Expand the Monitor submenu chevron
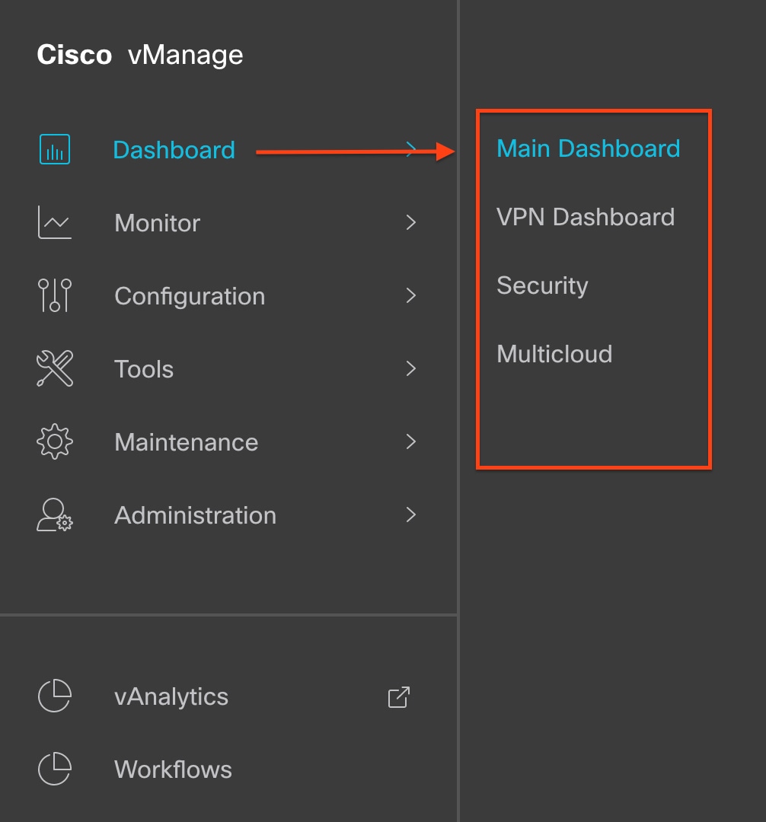Screen dimensions: 766x822 [x=411, y=222]
